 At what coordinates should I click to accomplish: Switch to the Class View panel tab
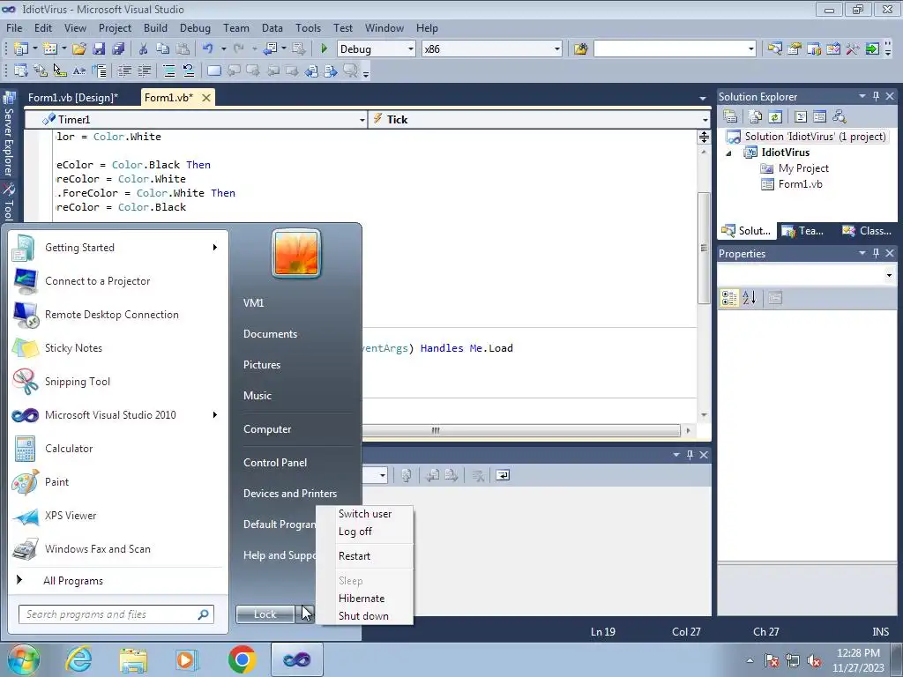coord(867,231)
